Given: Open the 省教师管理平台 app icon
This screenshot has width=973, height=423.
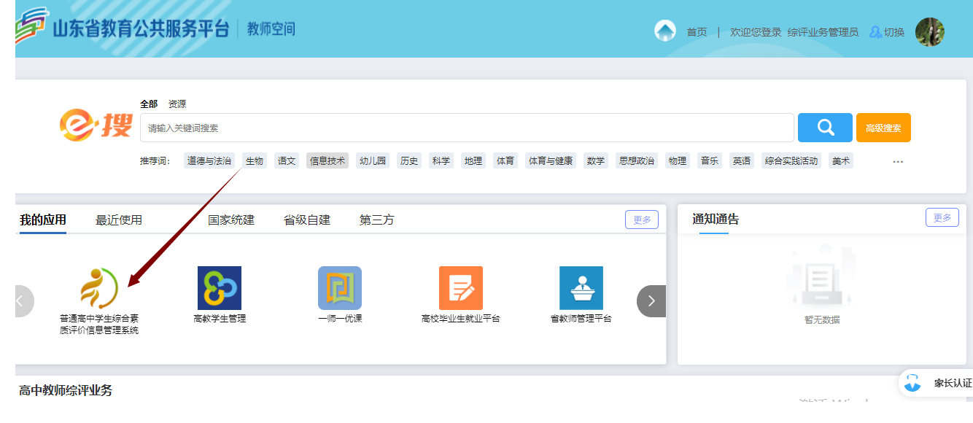Looking at the screenshot, I should (581, 288).
